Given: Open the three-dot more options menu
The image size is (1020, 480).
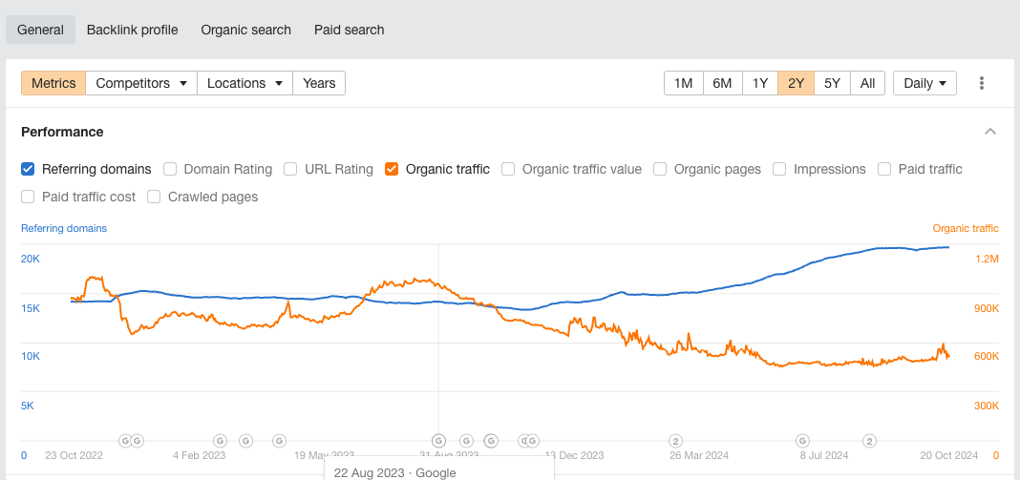Looking at the screenshot, I should (982, 83).
